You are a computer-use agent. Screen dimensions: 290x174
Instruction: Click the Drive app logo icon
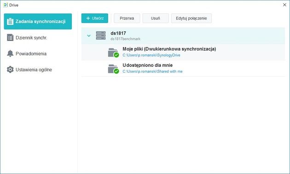pos(6,5)
